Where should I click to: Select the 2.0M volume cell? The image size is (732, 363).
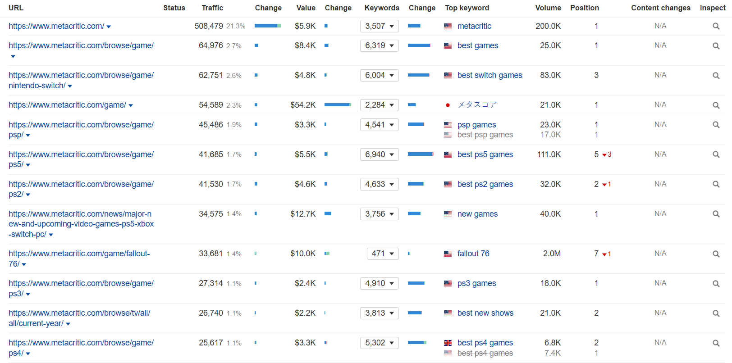(x=552, y=254)
